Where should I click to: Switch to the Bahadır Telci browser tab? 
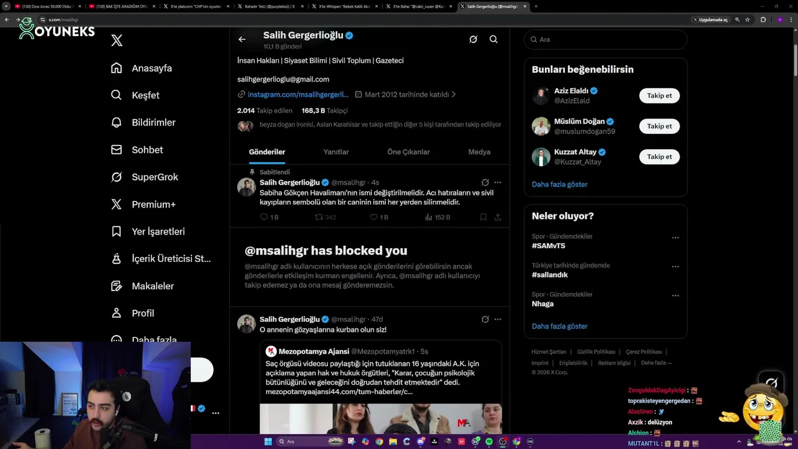click(271, 6)
